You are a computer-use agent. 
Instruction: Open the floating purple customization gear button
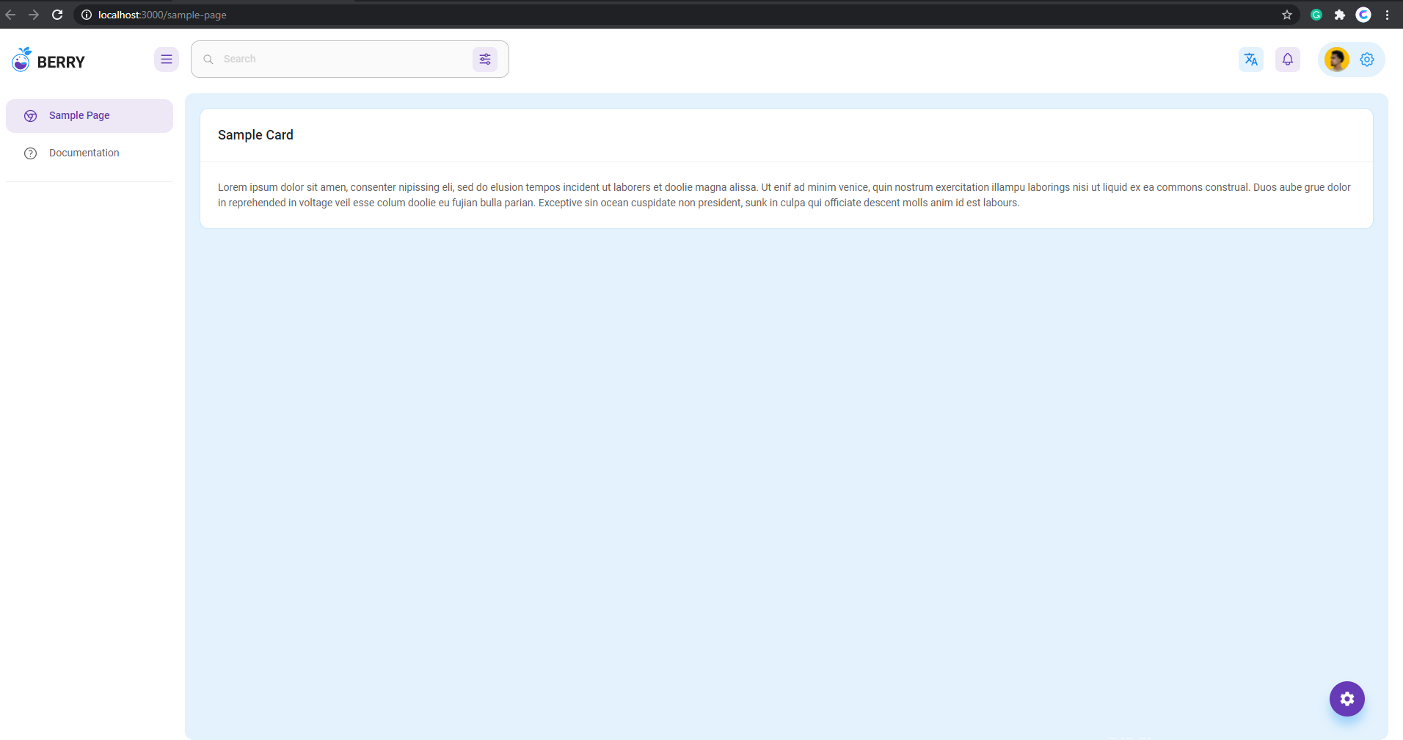1347,699
